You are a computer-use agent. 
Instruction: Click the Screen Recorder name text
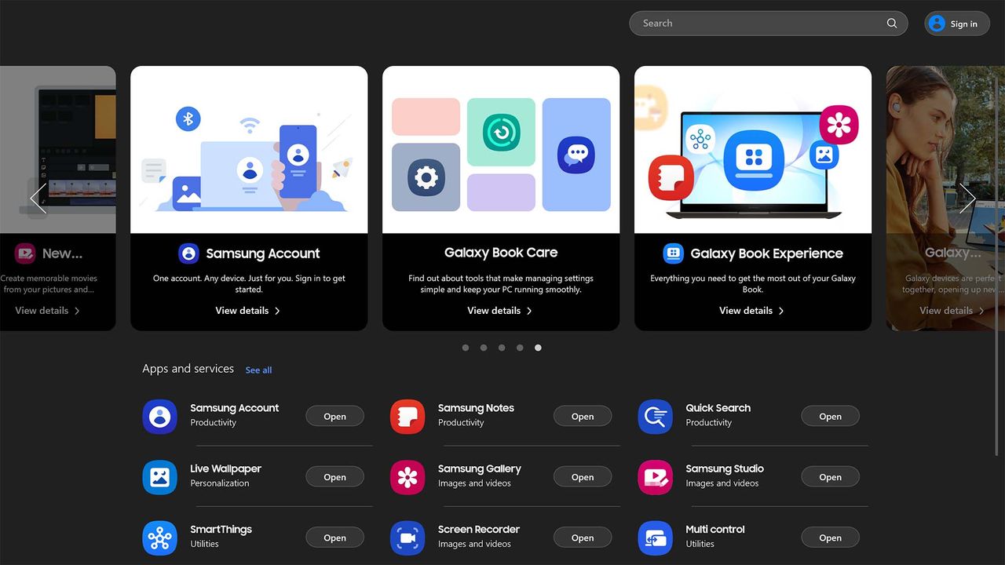click(479, 530)
